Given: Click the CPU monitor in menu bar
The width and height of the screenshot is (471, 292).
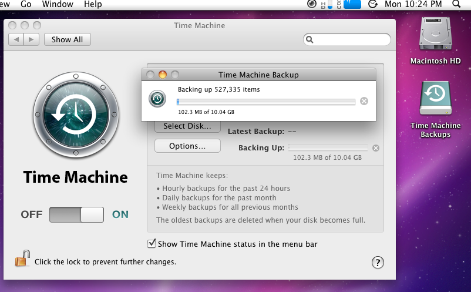Looking at the screenshot, I should (x=349, y=4).
